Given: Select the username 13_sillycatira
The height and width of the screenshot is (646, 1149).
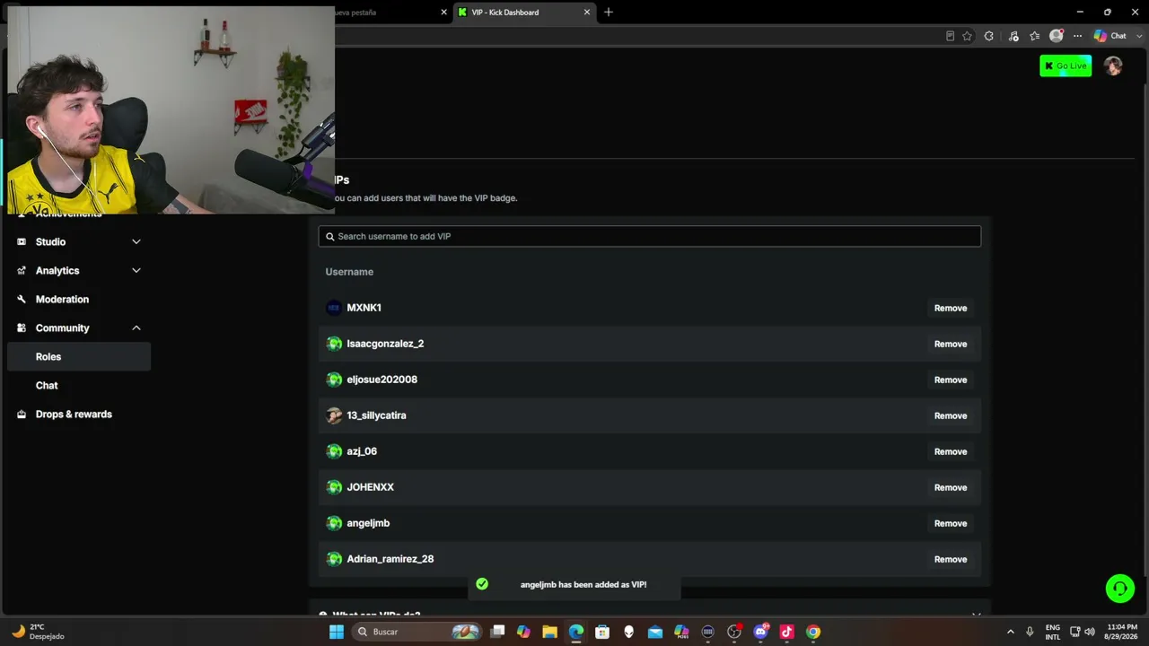Looking at the screenshot, I should click(x=376, y=415).
